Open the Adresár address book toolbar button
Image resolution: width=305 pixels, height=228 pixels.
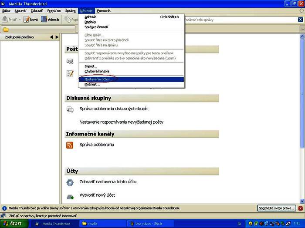50,20
